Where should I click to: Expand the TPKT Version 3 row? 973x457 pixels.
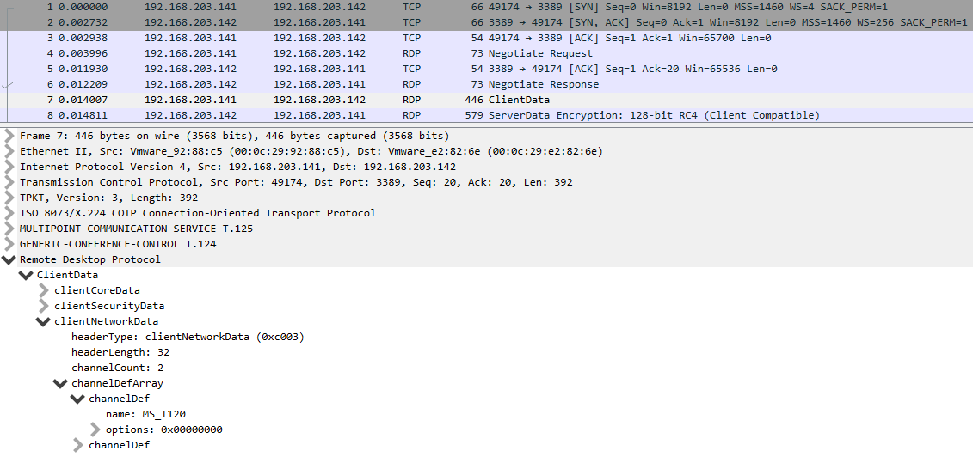[x=9, y=198]
